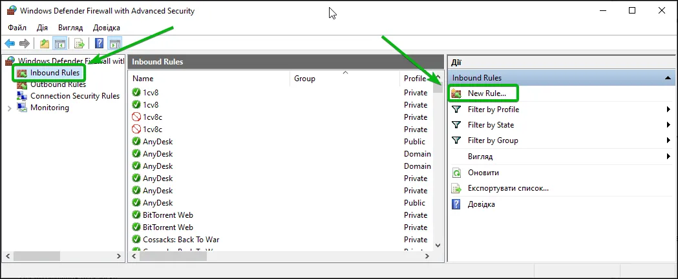The width and height of the screenshot is (678, 279).
Task: Click the export list toolbar icon
Action: 79,44
